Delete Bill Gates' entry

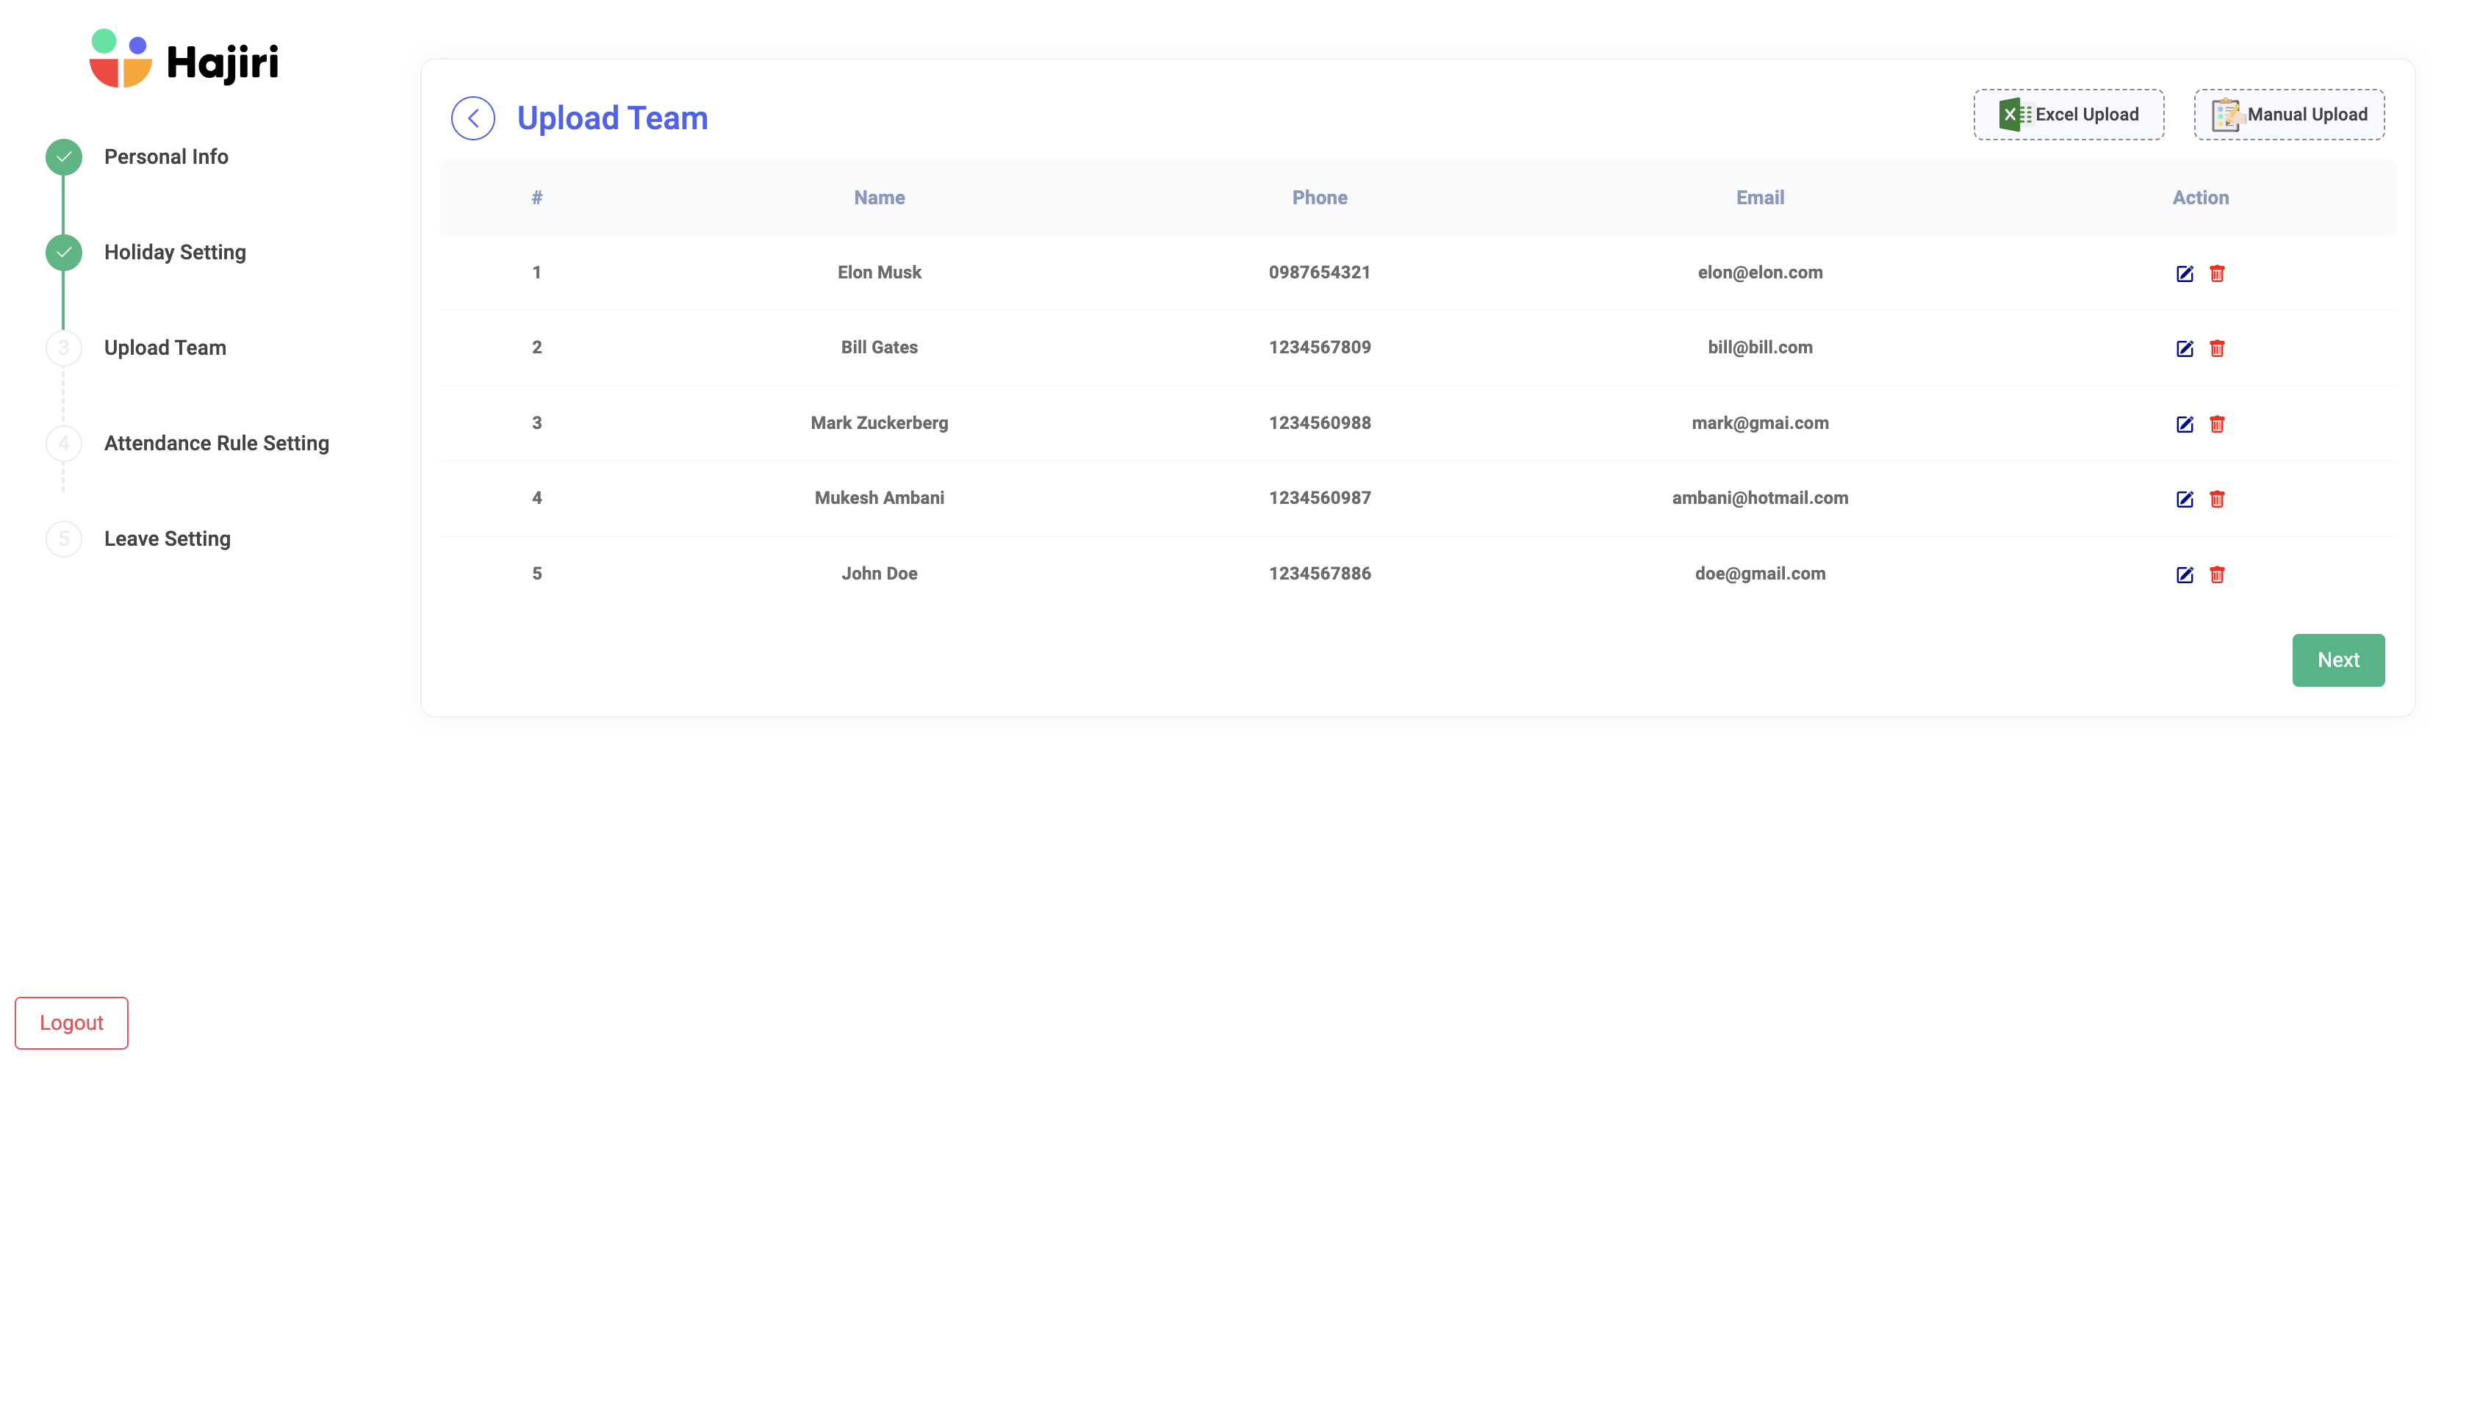coord(2216,349)
